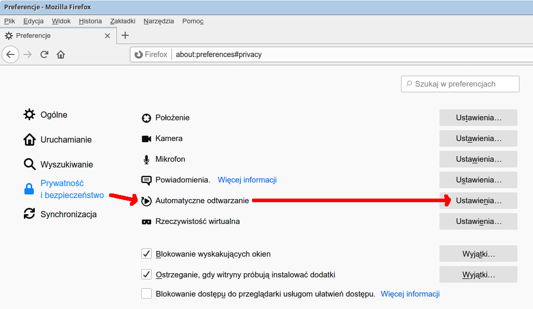The width and height of the screenshot is (533, 309).
Task: Open the Historia menu
Action: (90, 21)
